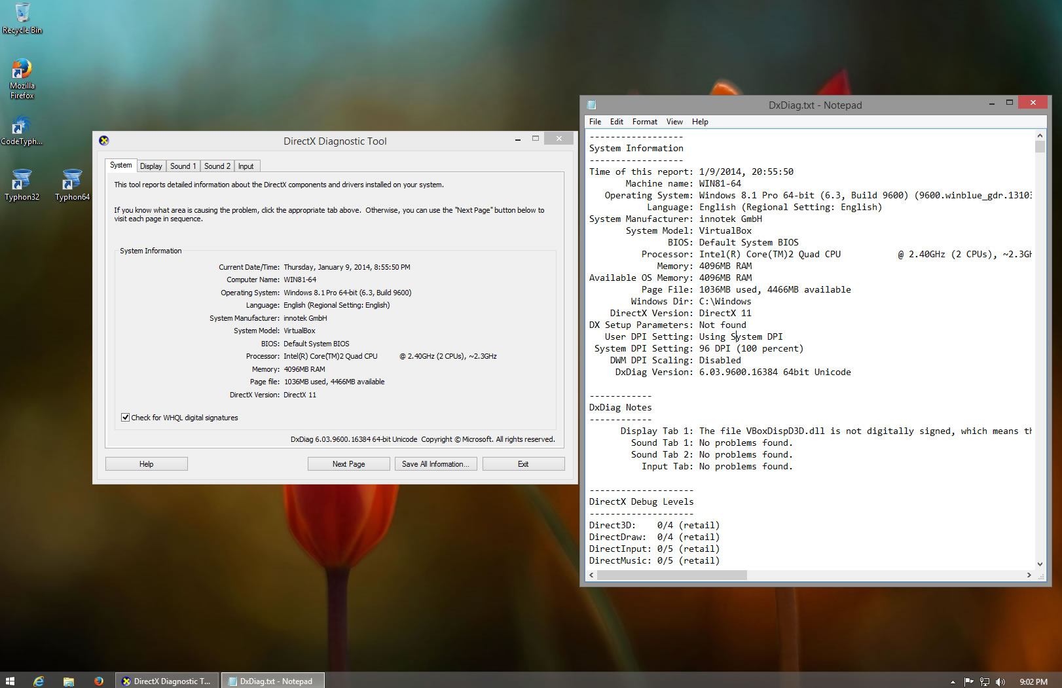
Task: Click 'WIN81-64' machine name in Notepad
Action: click(x=720, y=184)
